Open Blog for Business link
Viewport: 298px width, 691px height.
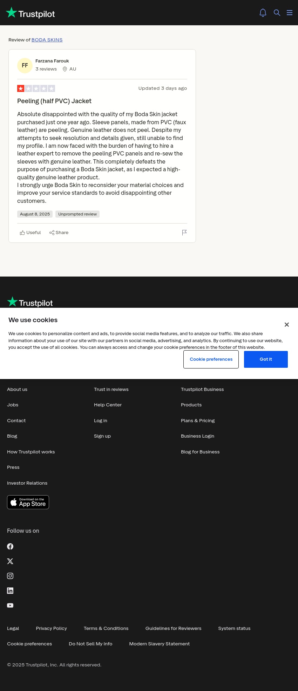[x=200, y=452]
